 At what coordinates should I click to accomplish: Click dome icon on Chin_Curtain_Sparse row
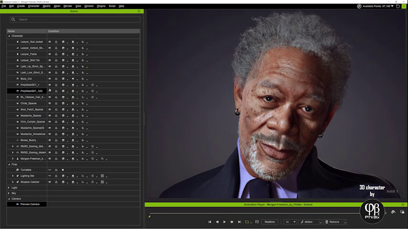click(x=73, y=122)
